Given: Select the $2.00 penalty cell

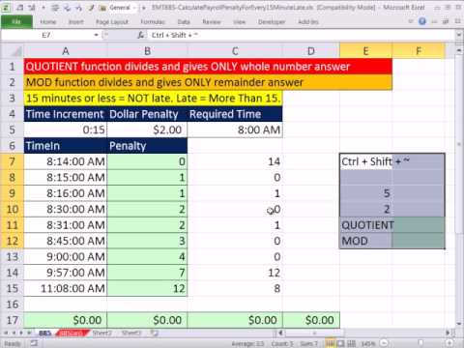Looking at the screenshot, I should pyautogui.click(x=147, y=130).
